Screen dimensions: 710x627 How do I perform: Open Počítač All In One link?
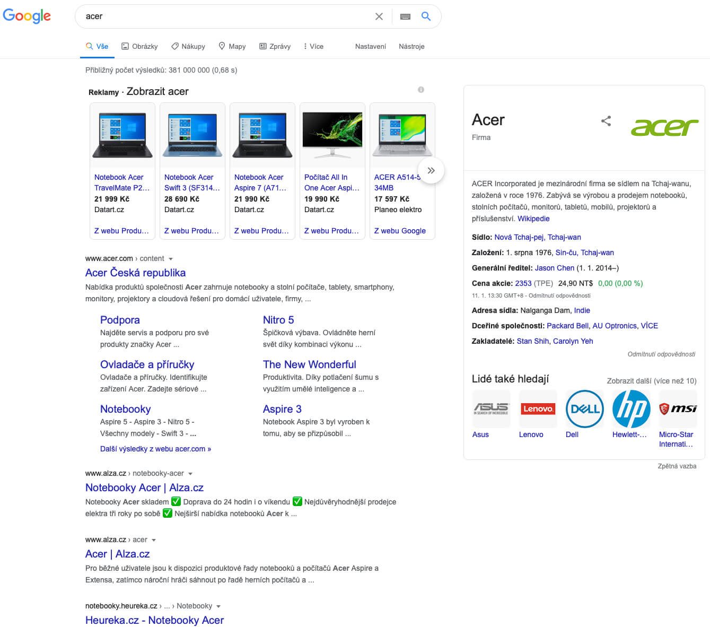pyautogui.click(x=332, y=182)
